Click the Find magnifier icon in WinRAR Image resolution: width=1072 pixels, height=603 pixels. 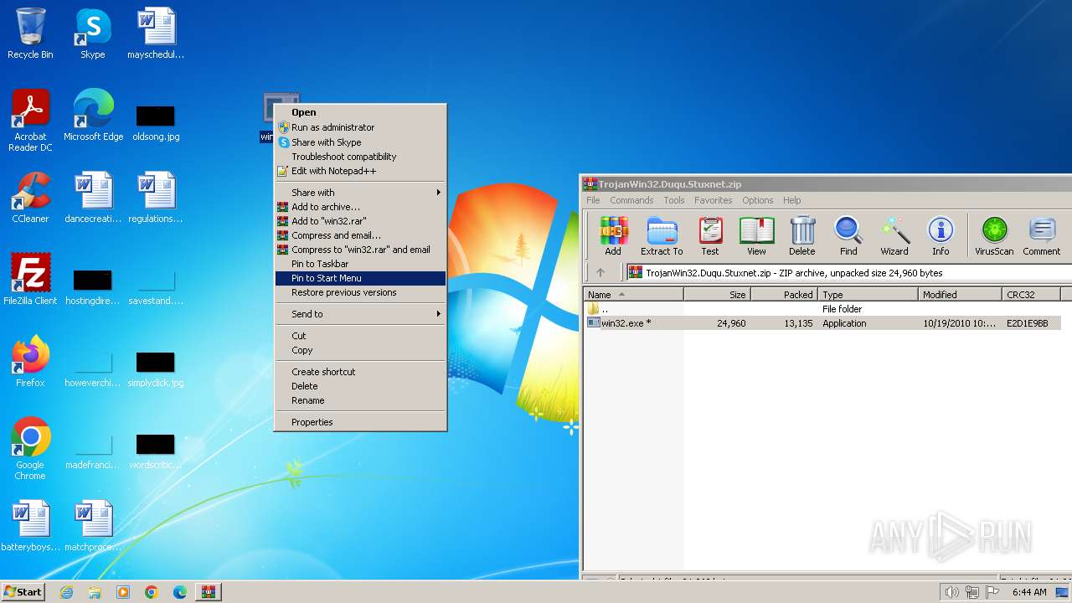point(848,235)
